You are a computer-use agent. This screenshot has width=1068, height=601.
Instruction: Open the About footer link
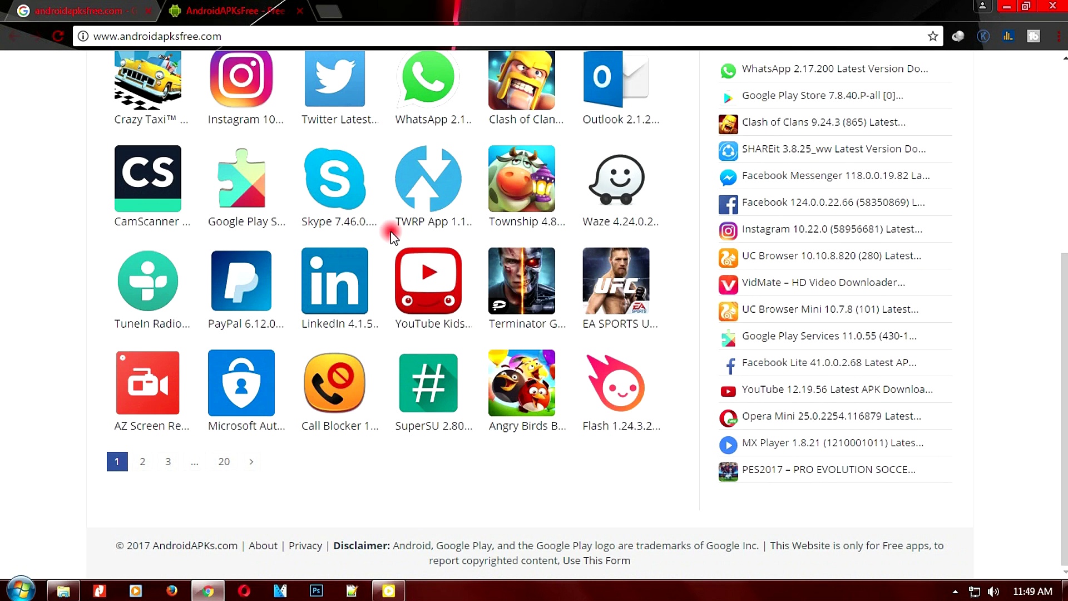263,545
